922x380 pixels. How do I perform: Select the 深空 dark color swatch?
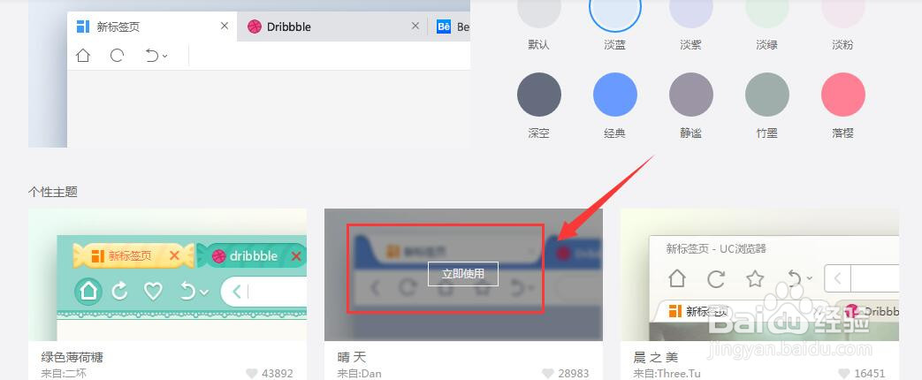pos(538,95)
